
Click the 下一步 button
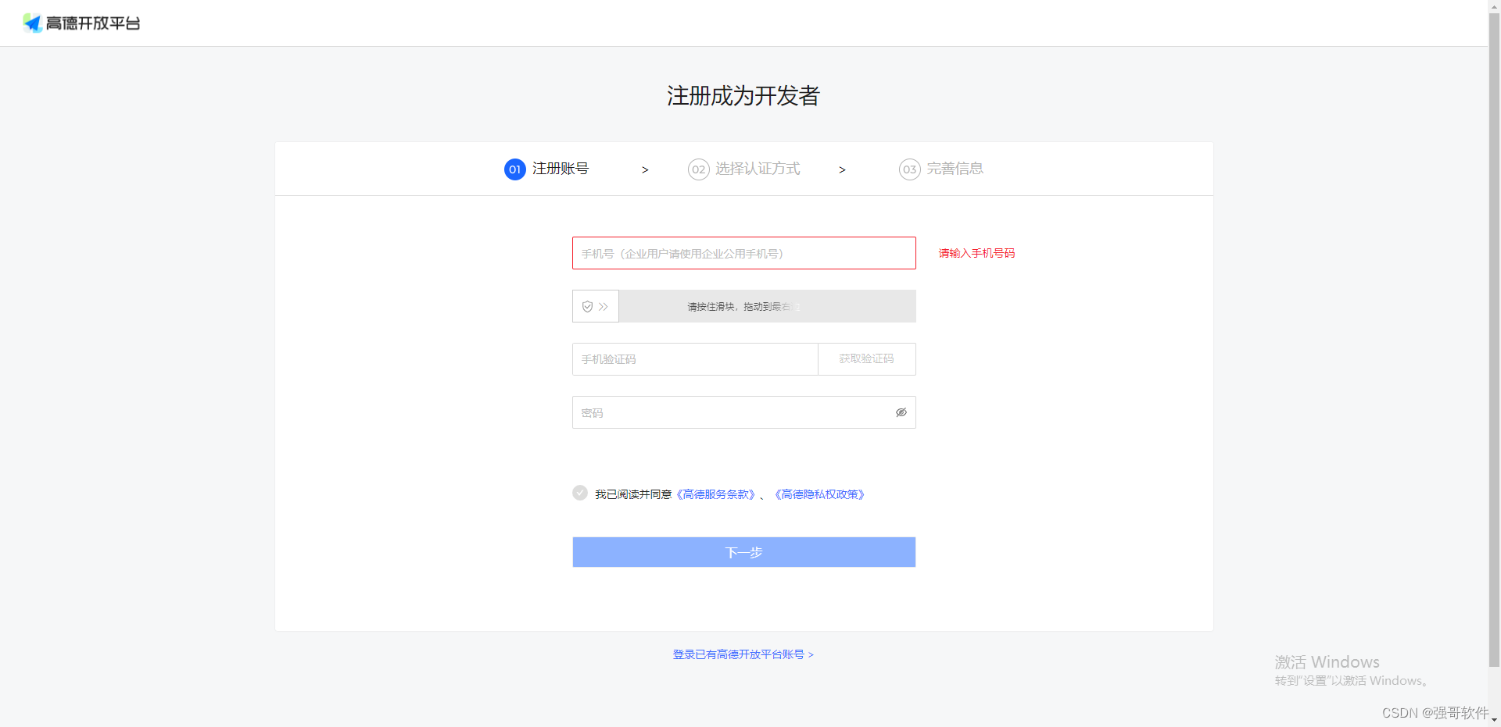pyautogui.click(x=743, y=552)
